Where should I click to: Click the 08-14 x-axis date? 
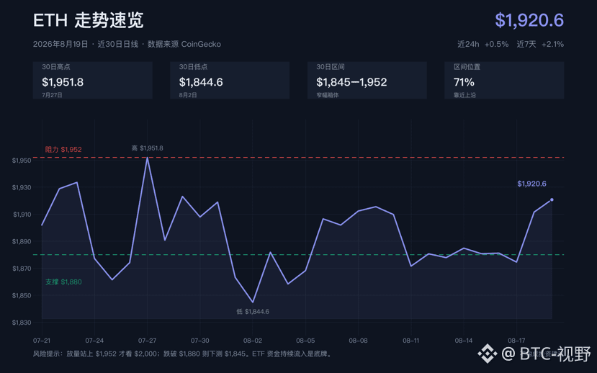[464, 341]
